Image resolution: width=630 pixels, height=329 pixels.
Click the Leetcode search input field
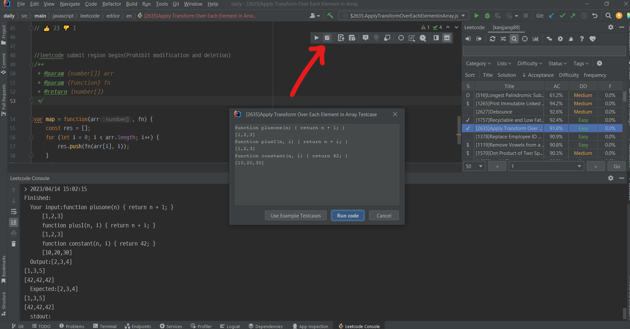[544, 51]
